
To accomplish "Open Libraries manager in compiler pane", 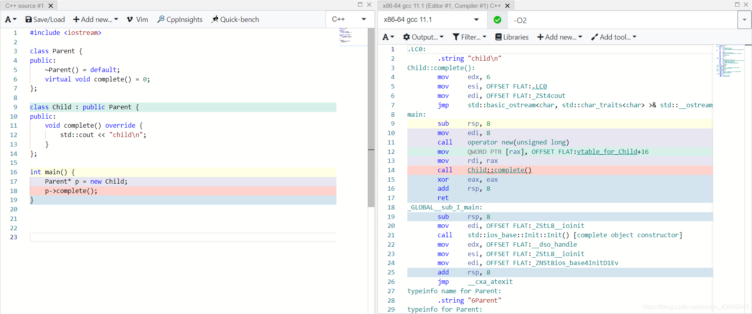I will pos(512,37).
